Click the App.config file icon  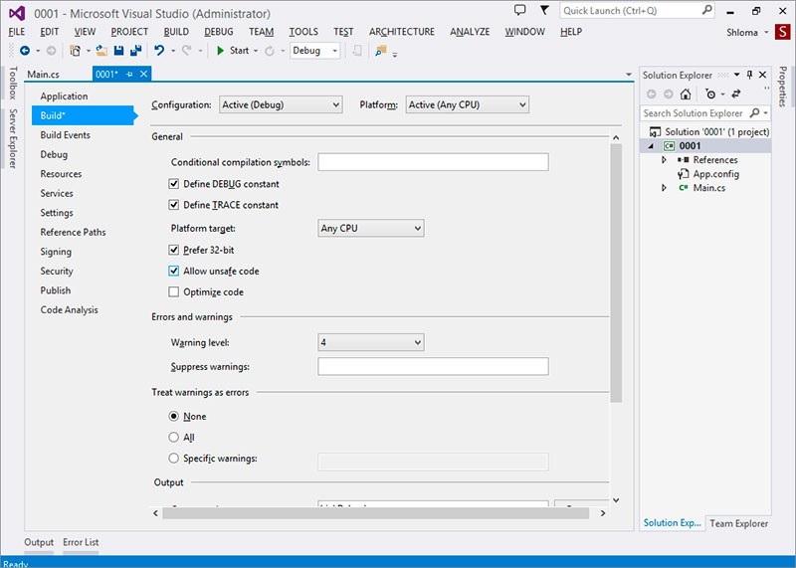684,174
